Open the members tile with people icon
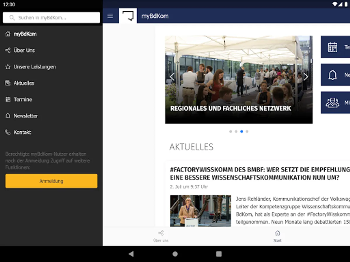 tap(335, 103)
